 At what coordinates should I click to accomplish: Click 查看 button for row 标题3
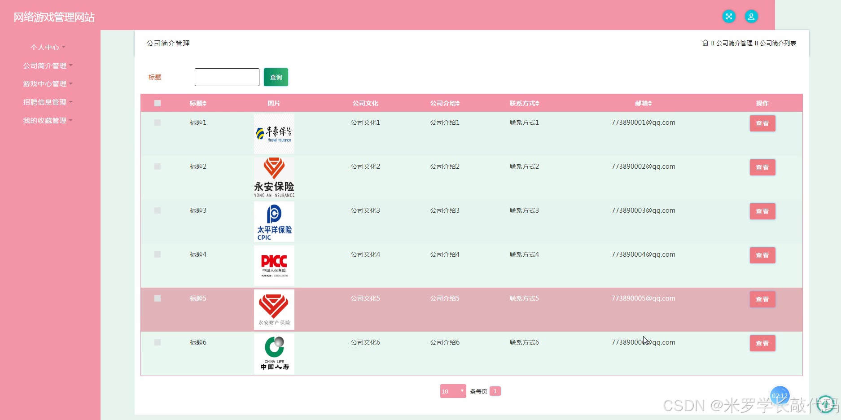point(762,211)
